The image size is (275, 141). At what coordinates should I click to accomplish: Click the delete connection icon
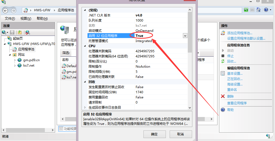click(x=28, y=32)
